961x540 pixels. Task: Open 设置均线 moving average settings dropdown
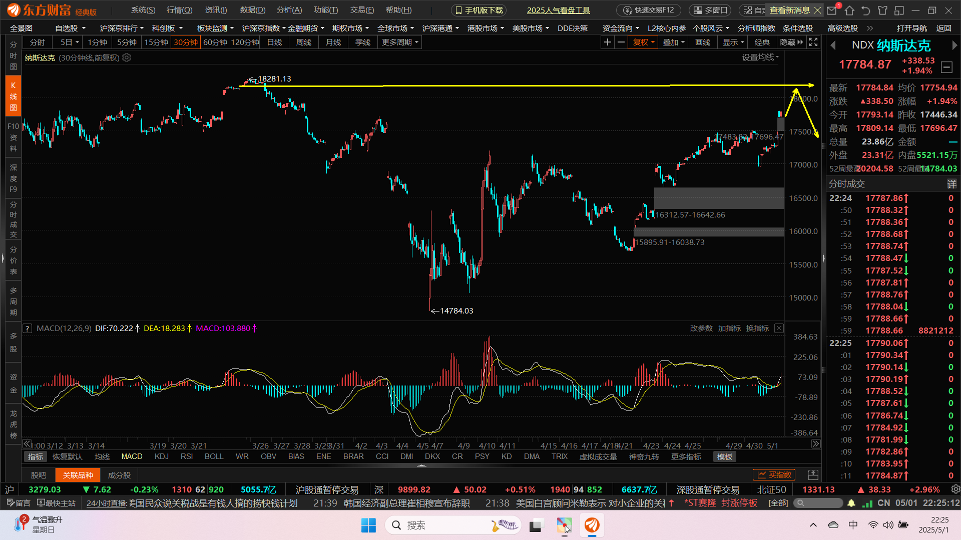coord(760,57)
